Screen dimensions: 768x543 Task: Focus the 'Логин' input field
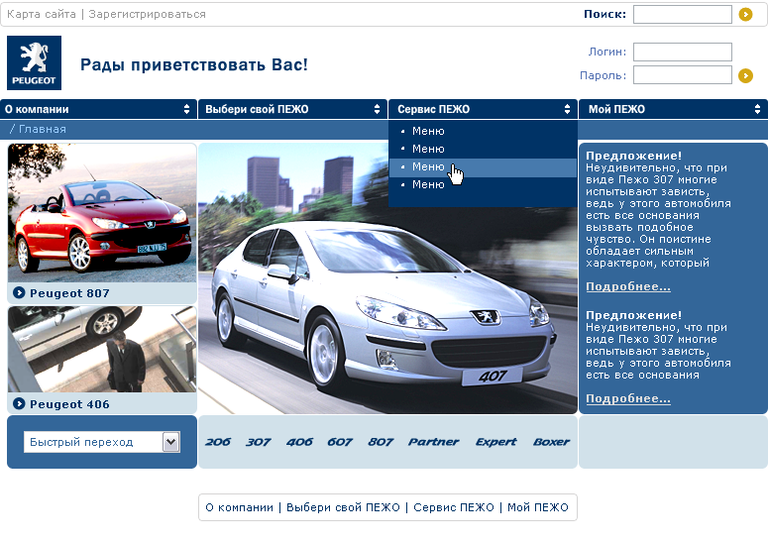[x=682, y=53]
